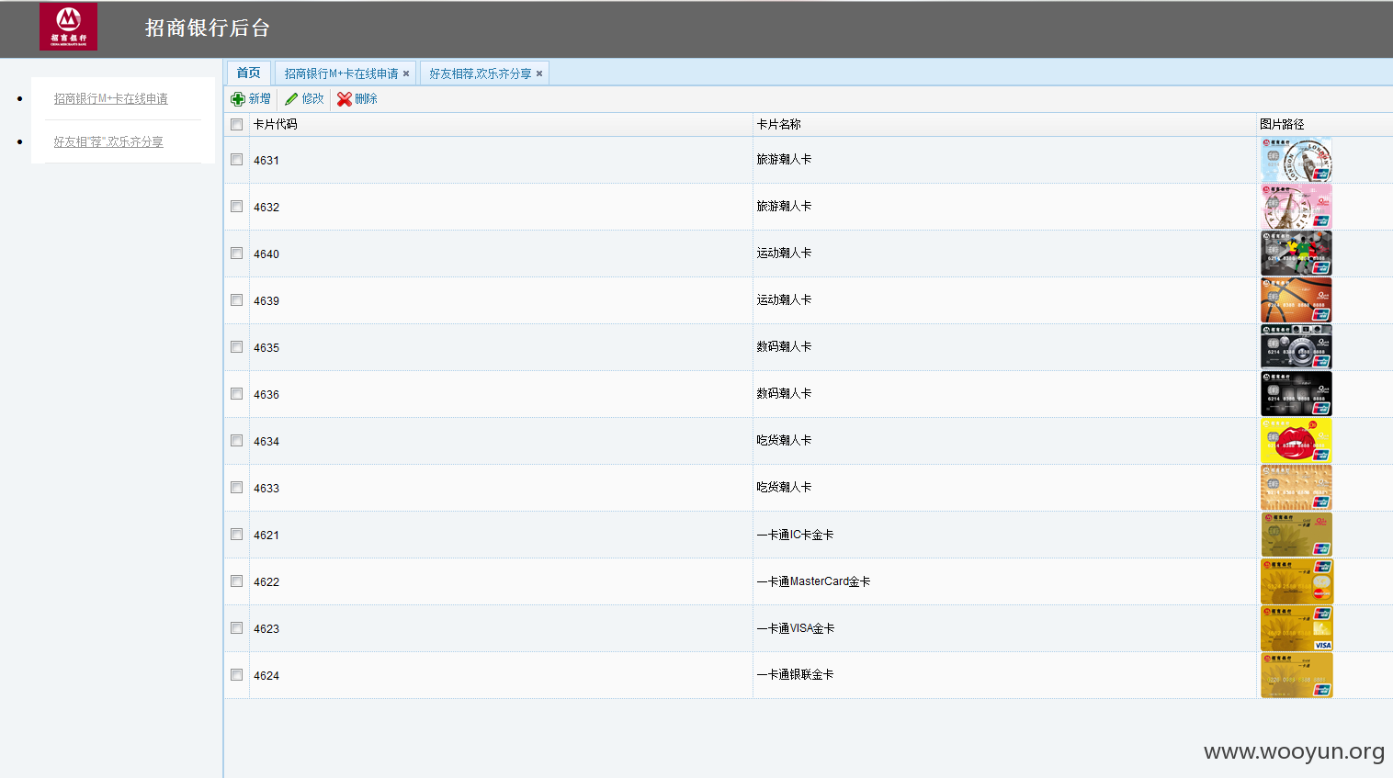View the red lips card thumbnail 4634

click(1297, 441)
